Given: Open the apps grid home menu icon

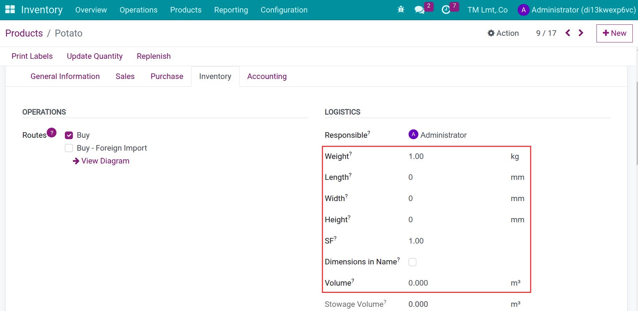Looking at the screenshot, I should click(x=10, y=10).
